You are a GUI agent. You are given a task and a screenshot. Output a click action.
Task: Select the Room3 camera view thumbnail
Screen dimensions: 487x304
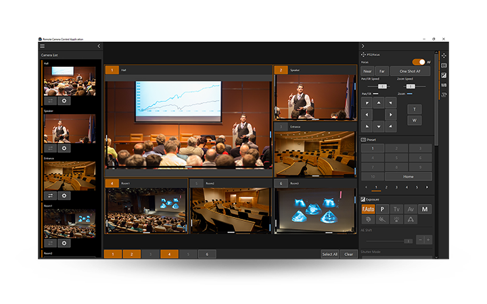315,211
